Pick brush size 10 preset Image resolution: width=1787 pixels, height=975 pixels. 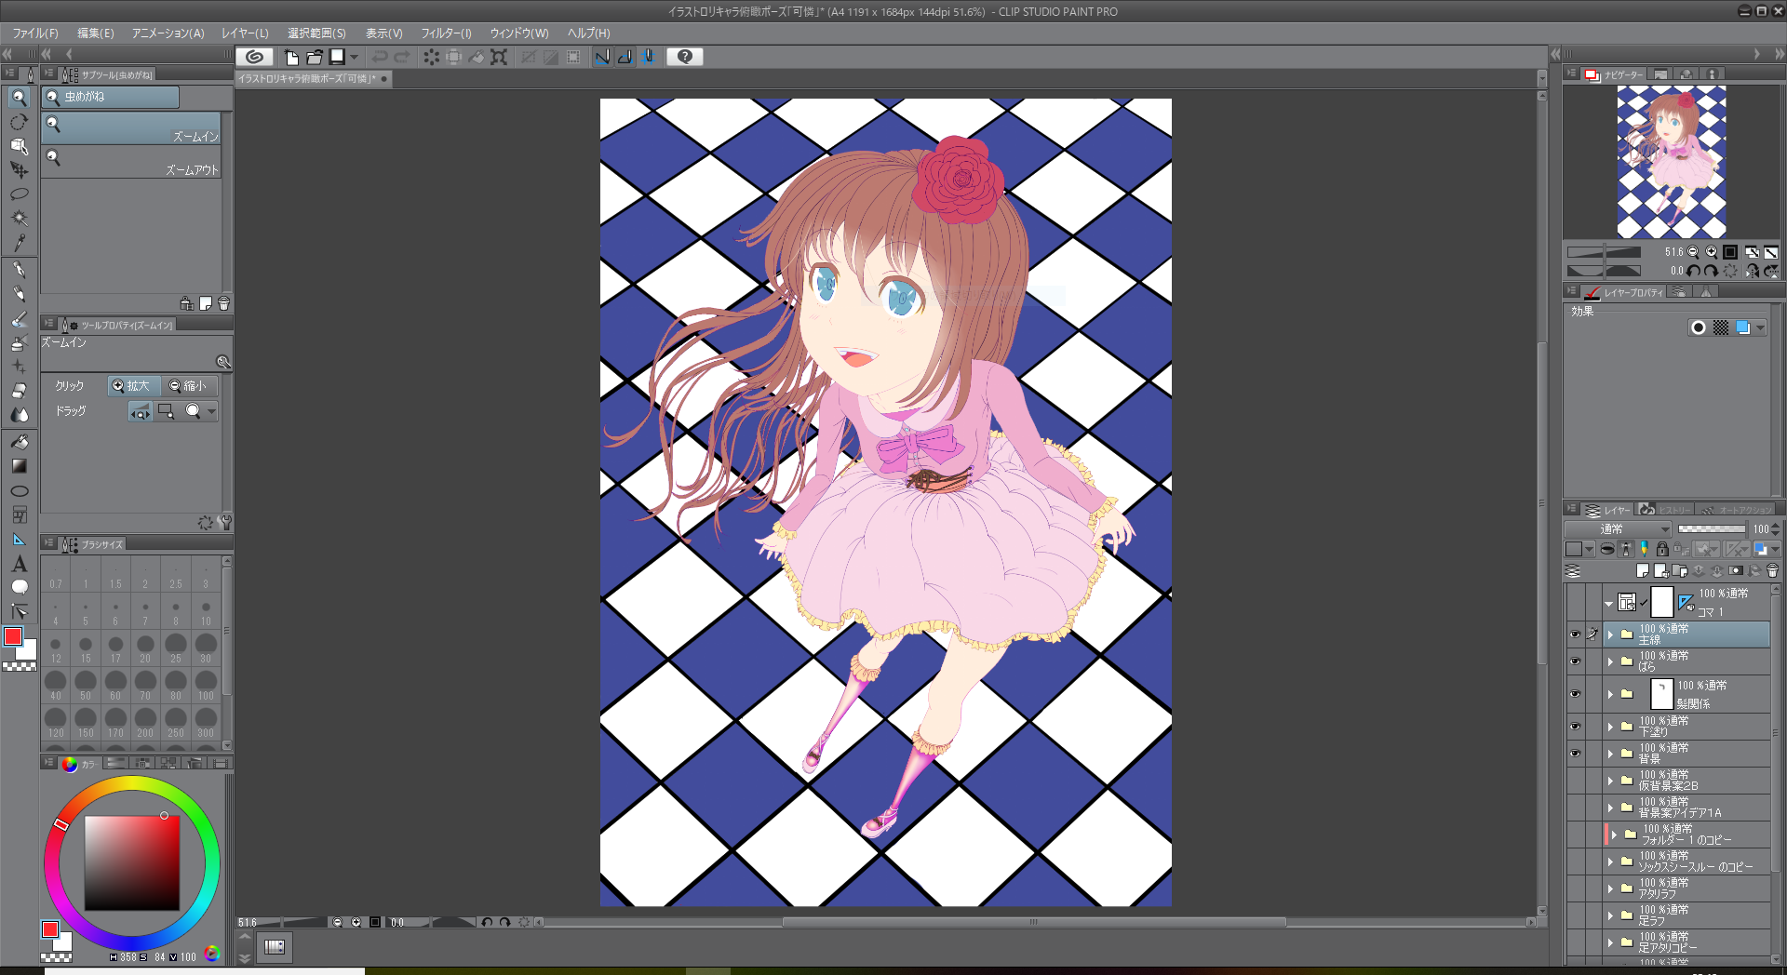[206, 612]
